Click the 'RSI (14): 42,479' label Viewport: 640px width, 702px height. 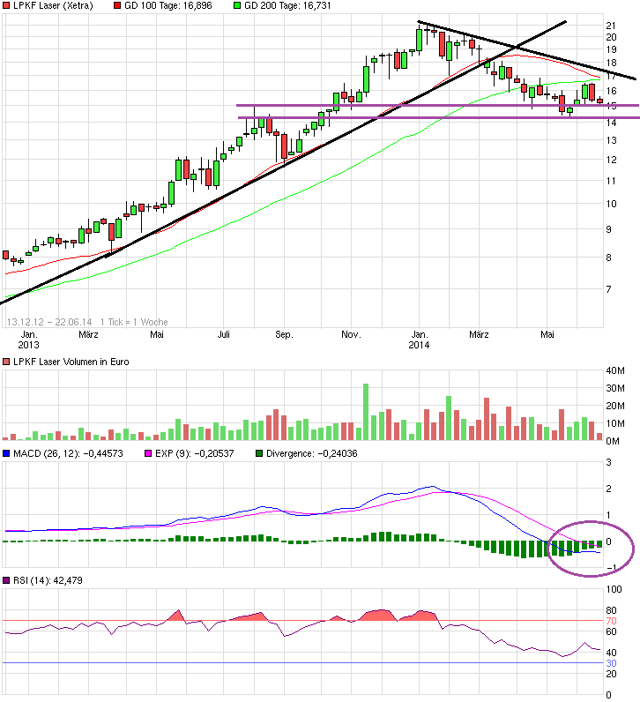click(x=48, y=580)
